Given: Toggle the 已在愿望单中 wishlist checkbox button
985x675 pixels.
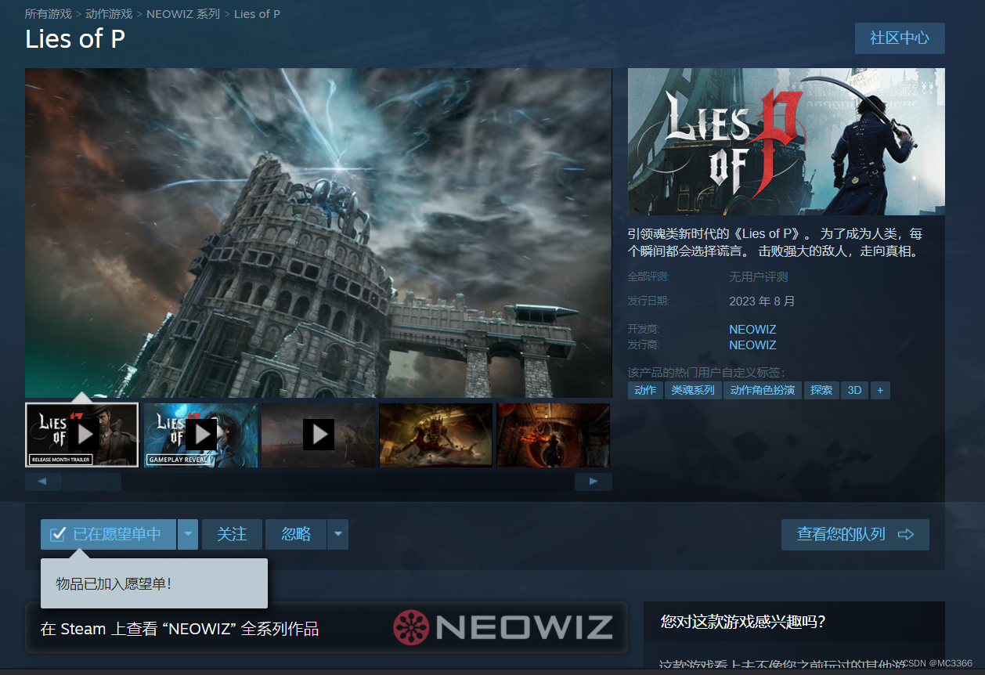Looking at the screenshot, I should tap(109, 534).
